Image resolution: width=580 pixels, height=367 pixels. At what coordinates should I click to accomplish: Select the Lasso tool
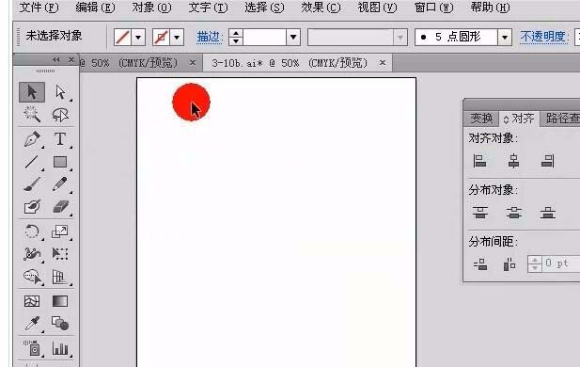pyautogui.click(x=60, y=115)
